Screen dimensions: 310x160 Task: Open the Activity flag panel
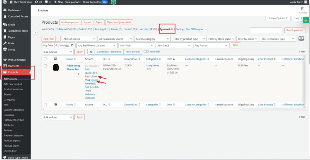(x=303, y=10)
